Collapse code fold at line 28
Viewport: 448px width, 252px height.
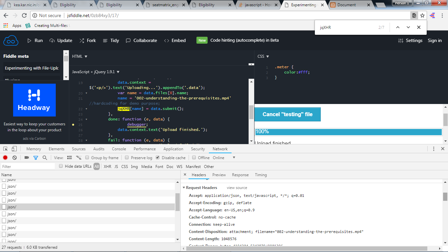tap(86, 140)
